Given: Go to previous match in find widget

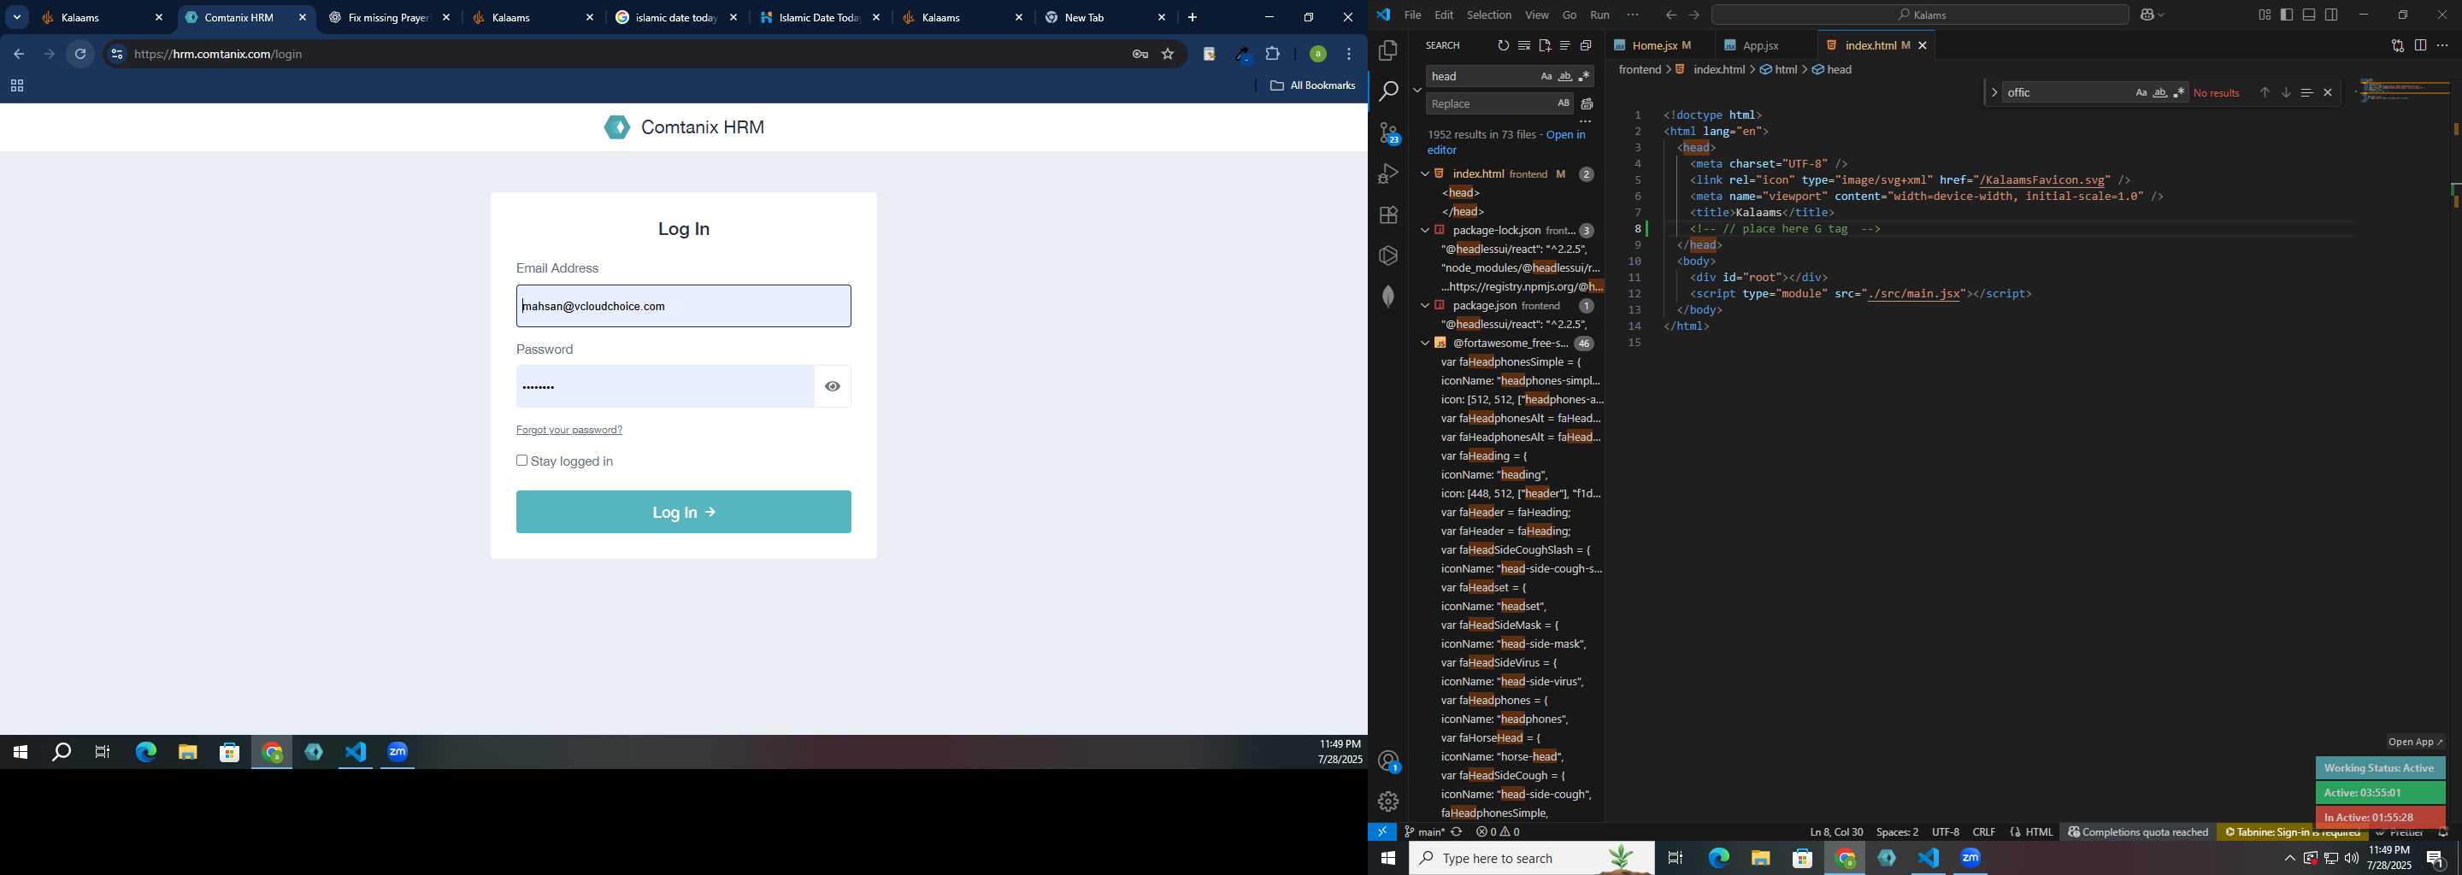Looking at the screenshot, I should click(x=2265, y=92).
